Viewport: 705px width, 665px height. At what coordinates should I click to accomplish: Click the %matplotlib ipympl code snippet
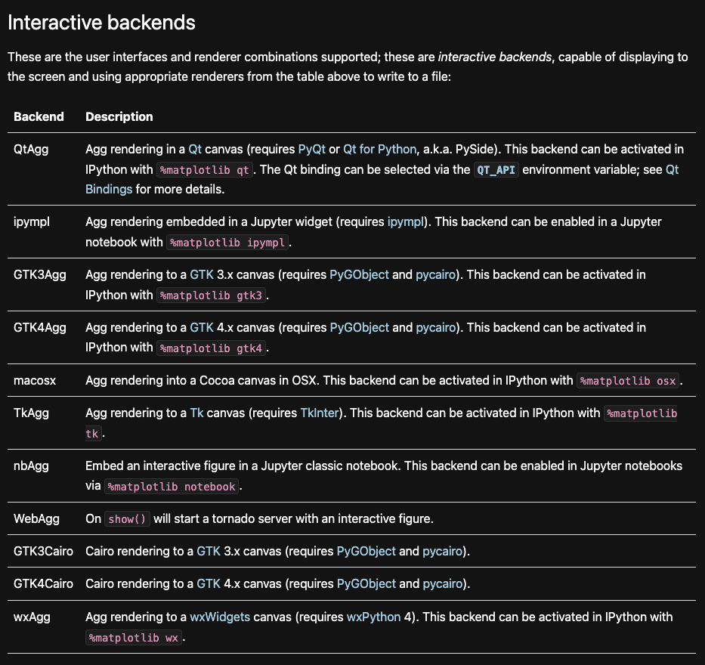coord(227,243)
